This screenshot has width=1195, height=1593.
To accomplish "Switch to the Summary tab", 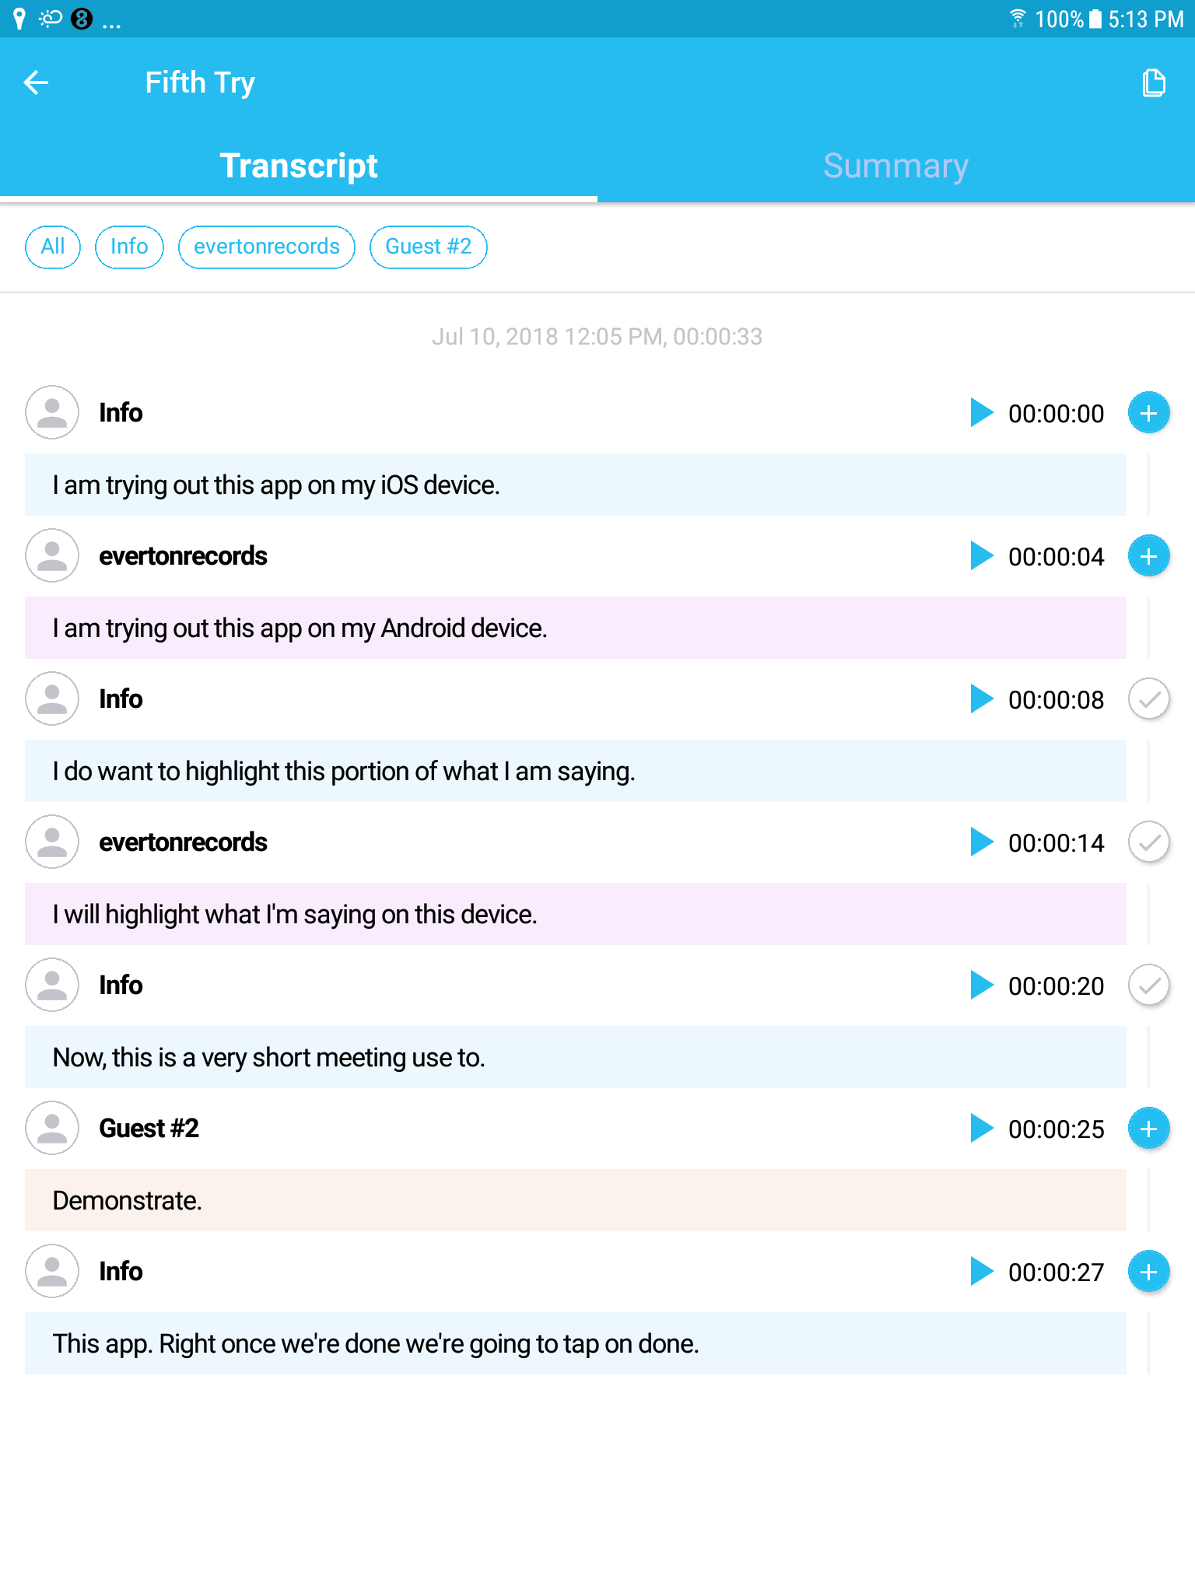I will (x=895, y=166).
